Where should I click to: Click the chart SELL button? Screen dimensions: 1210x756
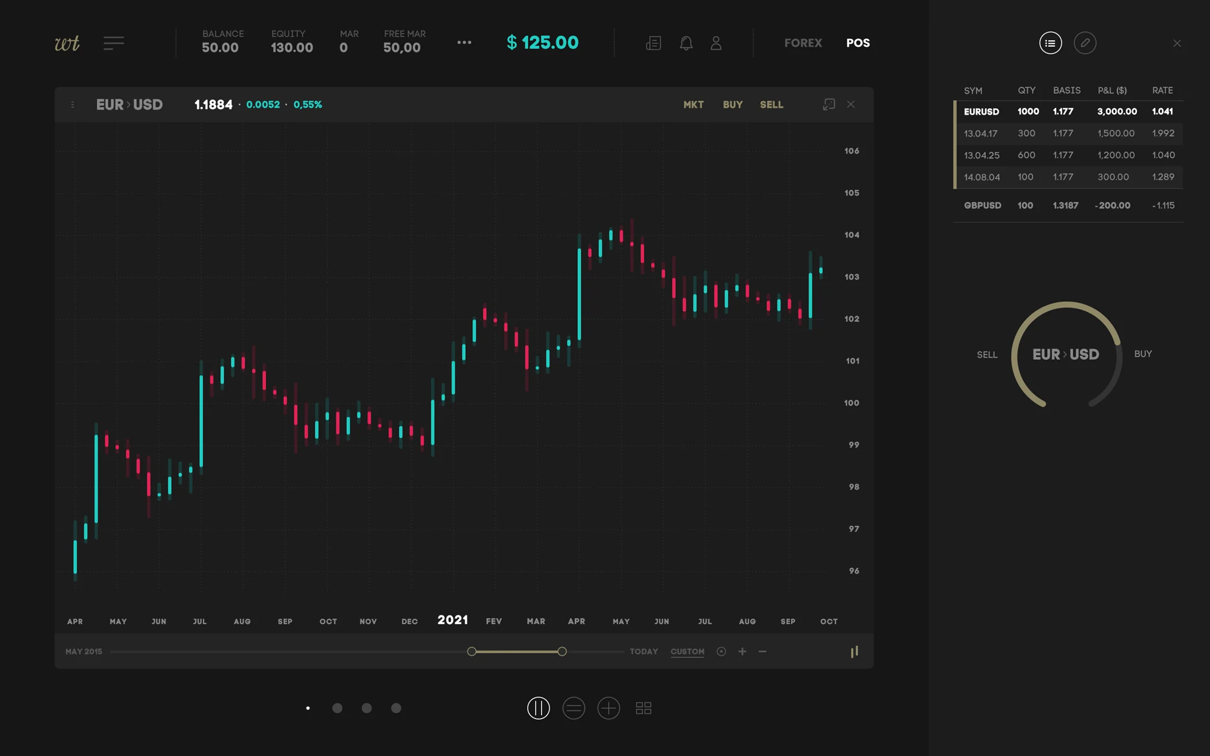[772, 105]
